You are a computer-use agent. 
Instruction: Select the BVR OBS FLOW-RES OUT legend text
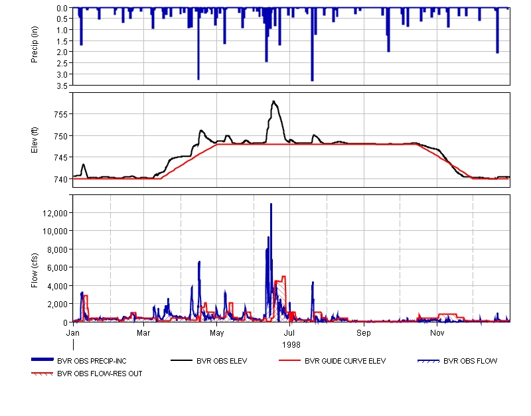100,374
